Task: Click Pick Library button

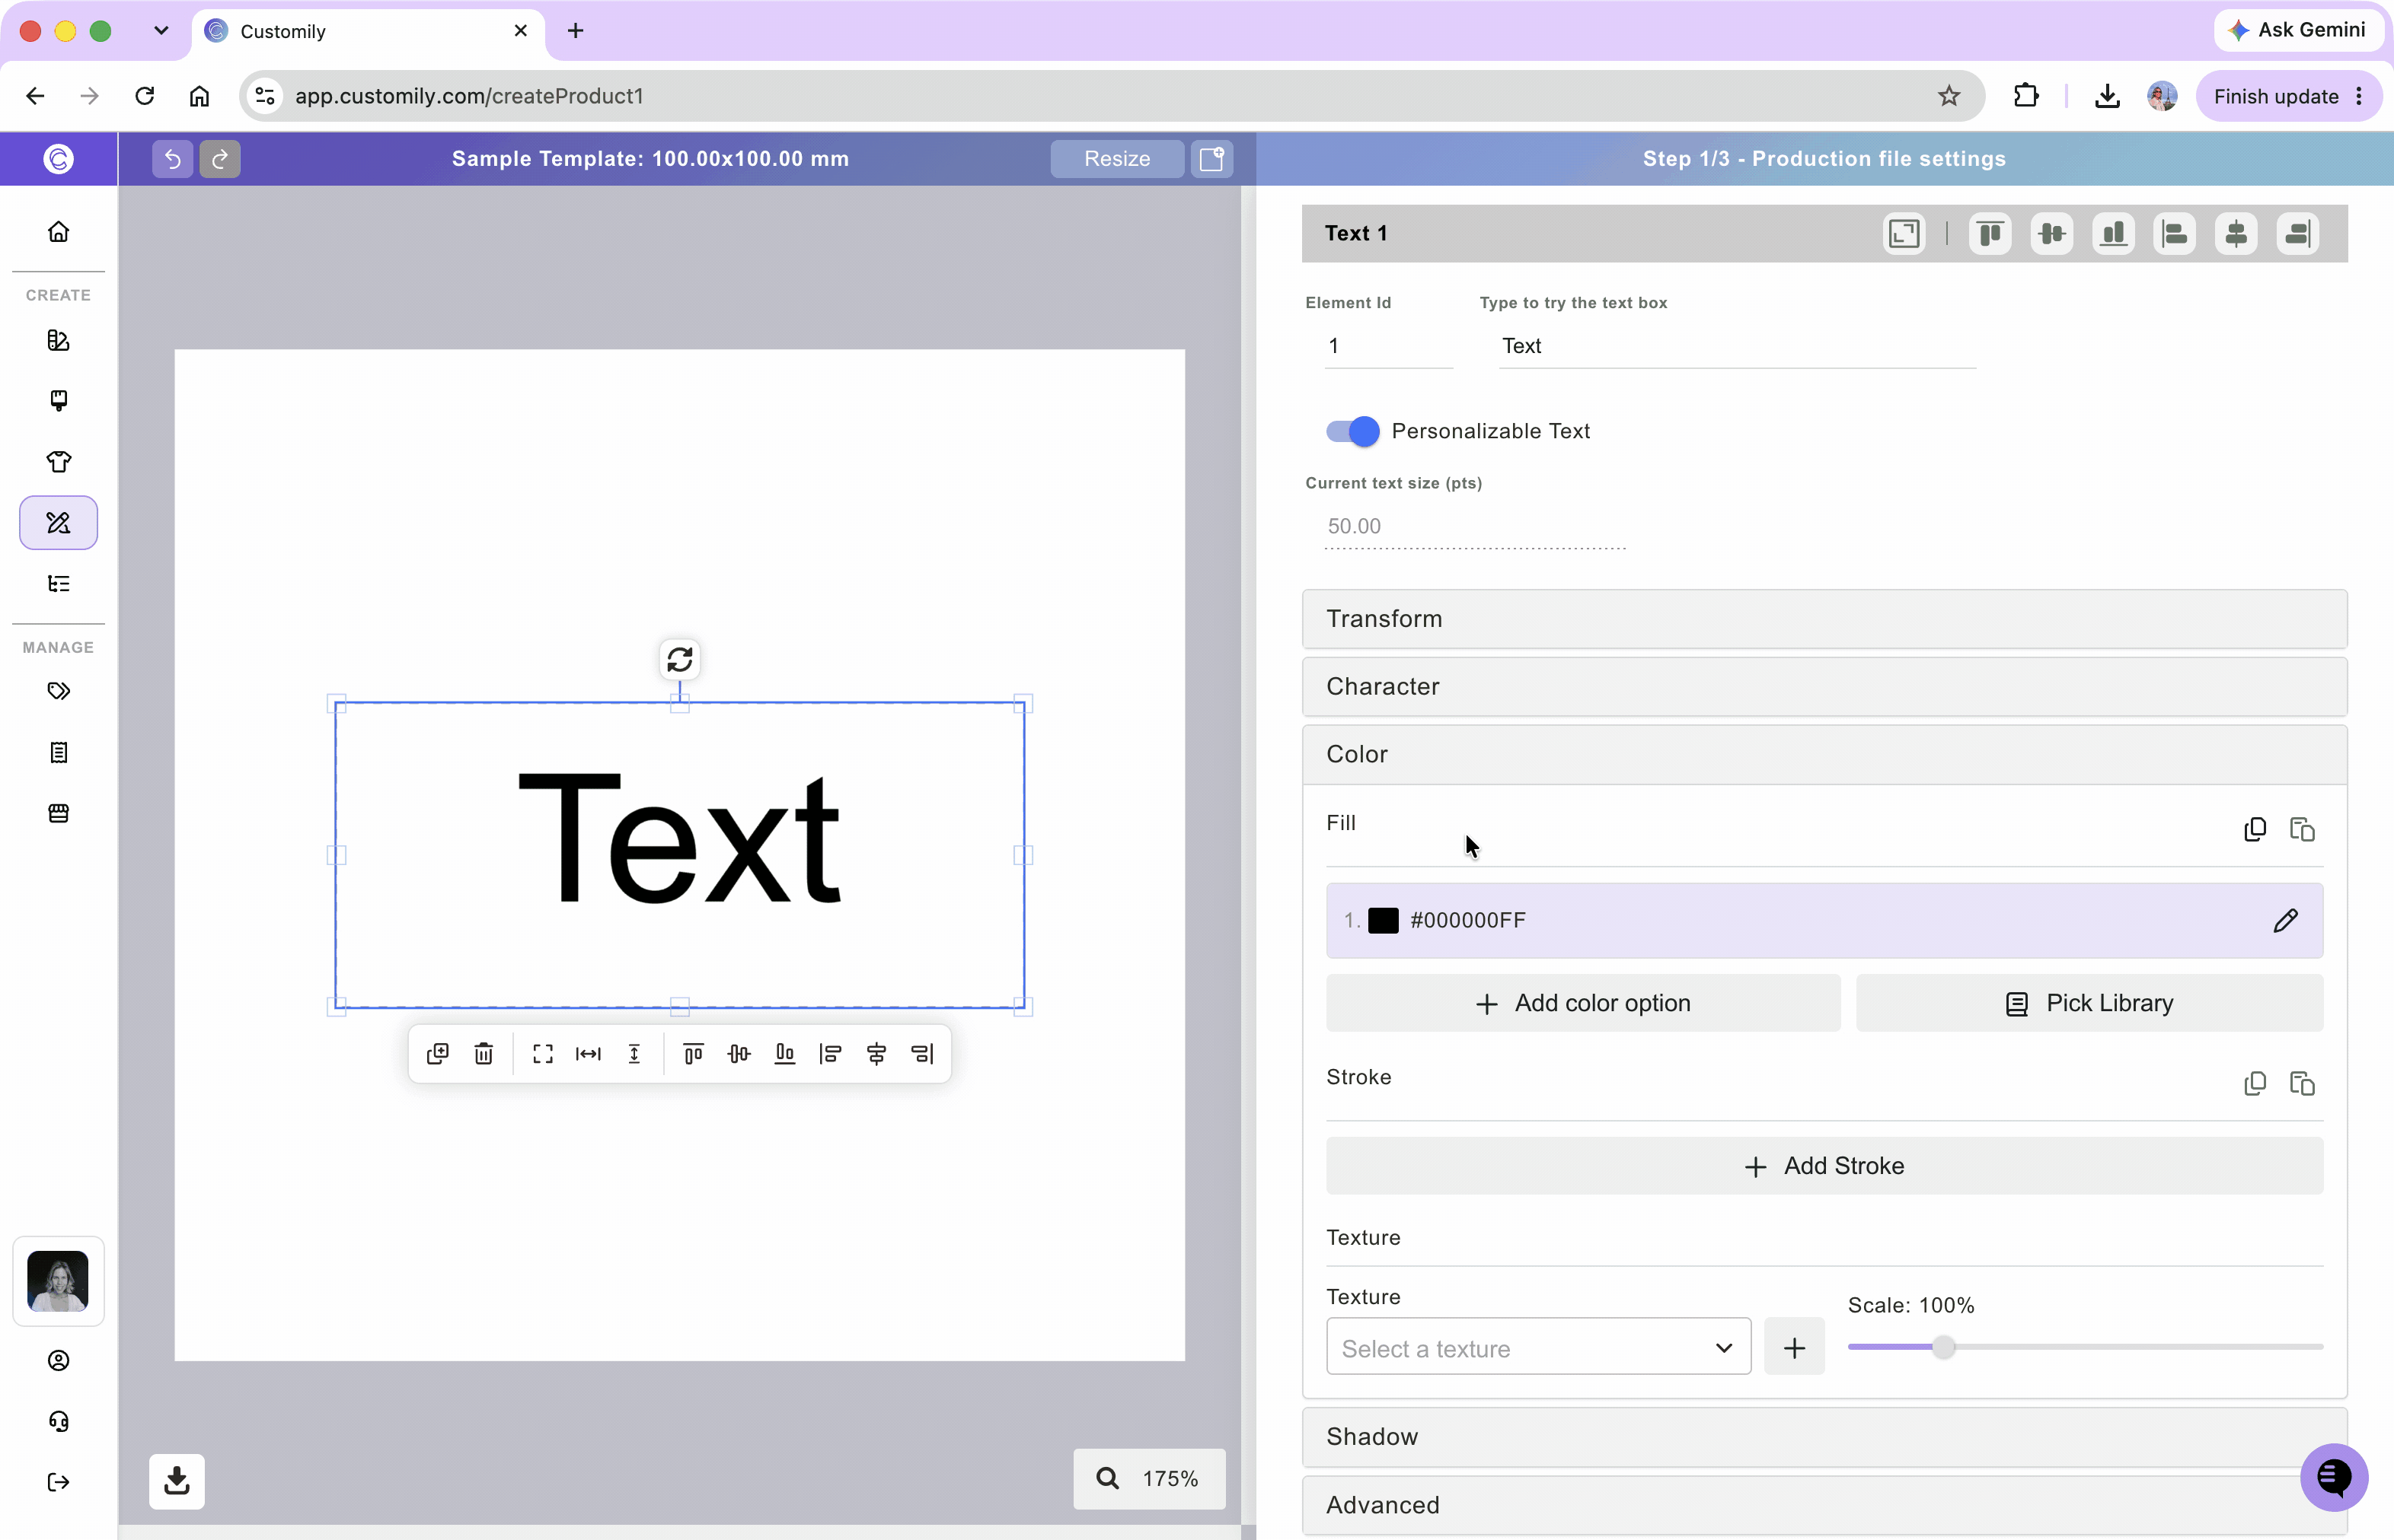Action: 2089,1003
